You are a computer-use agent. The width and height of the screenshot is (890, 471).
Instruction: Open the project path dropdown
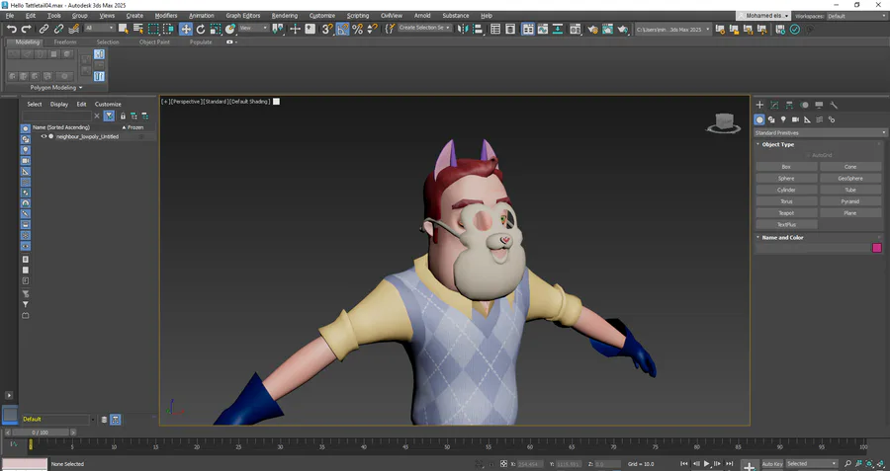tap(672, 29)
